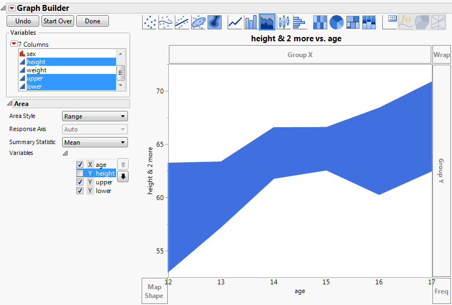Toggle the Y upper checkbox
This screenshot has height=305, width=452.
pos(80,182)
